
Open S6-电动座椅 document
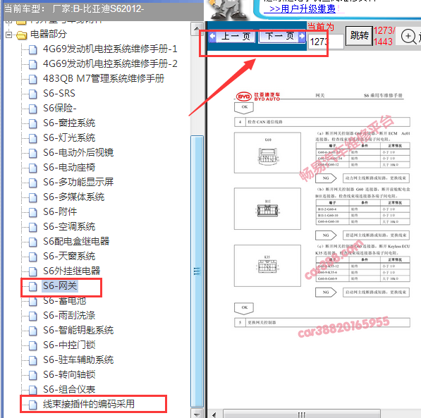(x=69, y=167)
